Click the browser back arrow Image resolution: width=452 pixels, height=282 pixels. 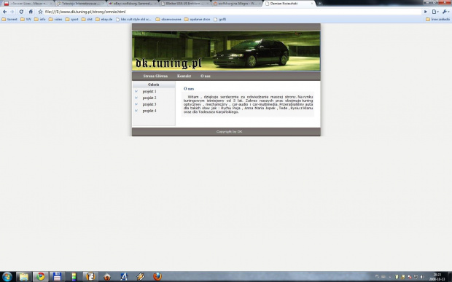click(x=4, y=12)
